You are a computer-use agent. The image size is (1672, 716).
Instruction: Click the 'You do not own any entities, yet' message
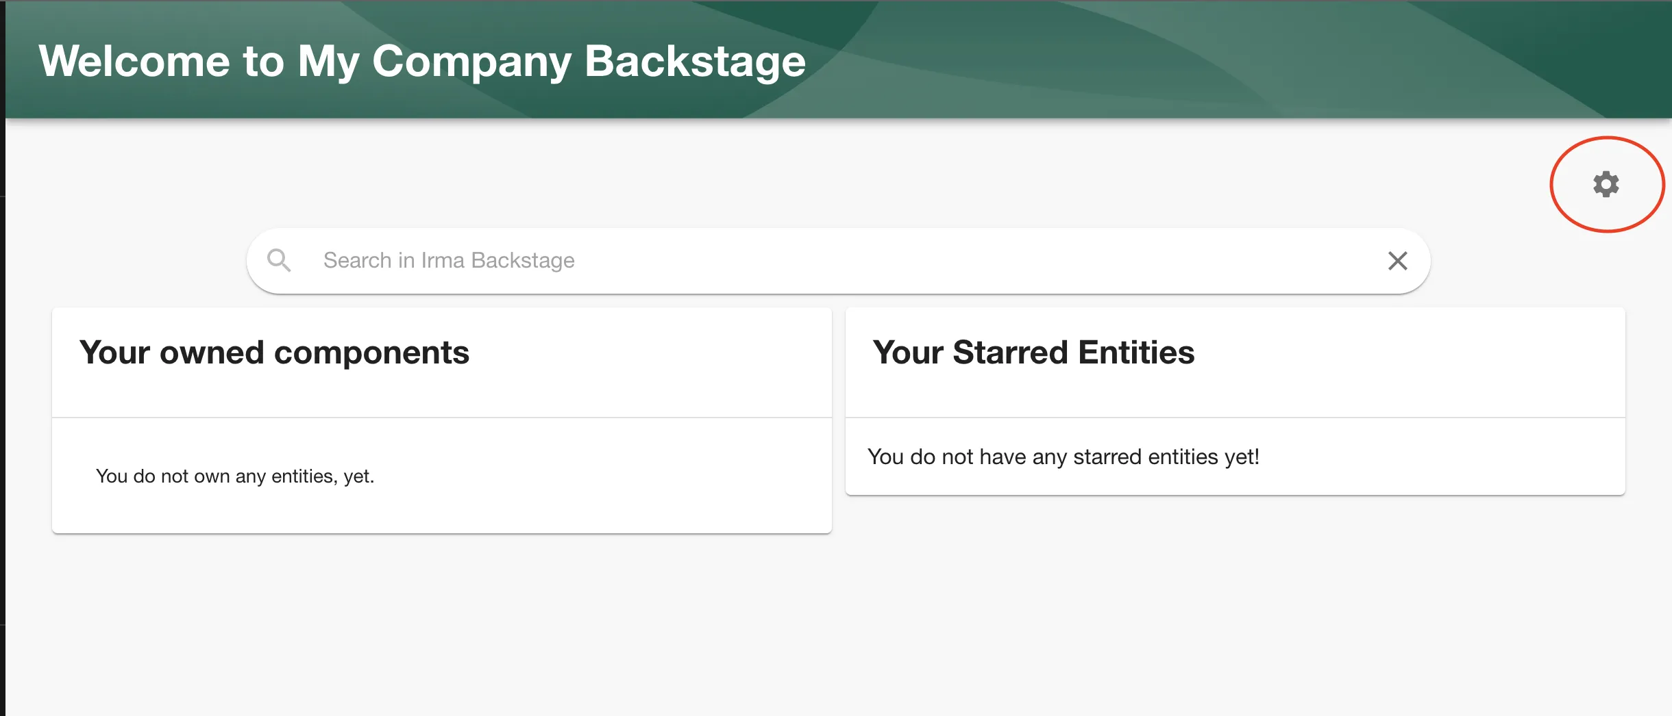point(236,475)
